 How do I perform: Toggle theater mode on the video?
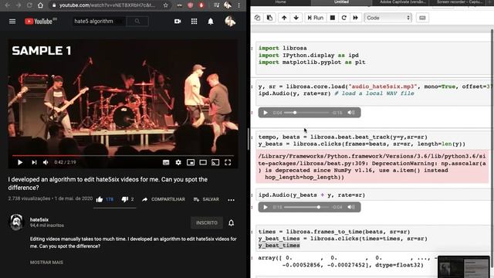coord(203,162)
